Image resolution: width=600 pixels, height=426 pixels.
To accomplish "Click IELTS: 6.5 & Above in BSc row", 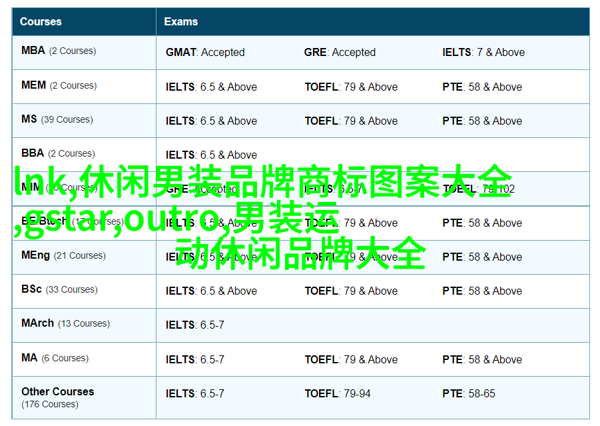I will point(211,291).
